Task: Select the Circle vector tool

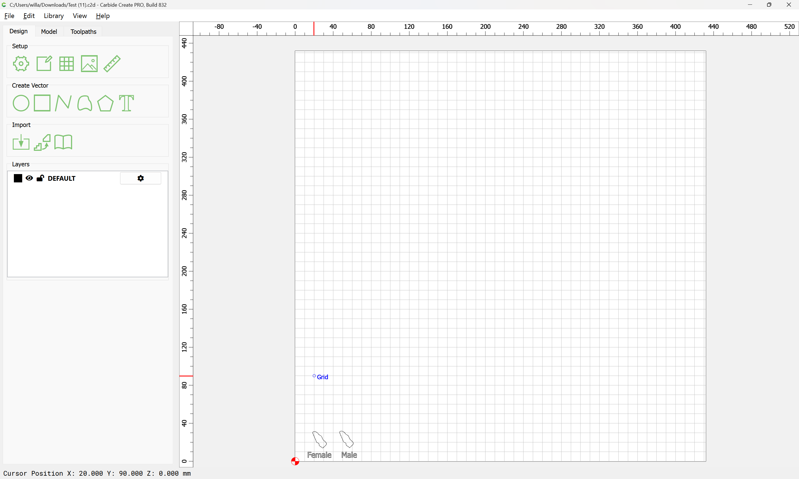Action: coord(21,103)
